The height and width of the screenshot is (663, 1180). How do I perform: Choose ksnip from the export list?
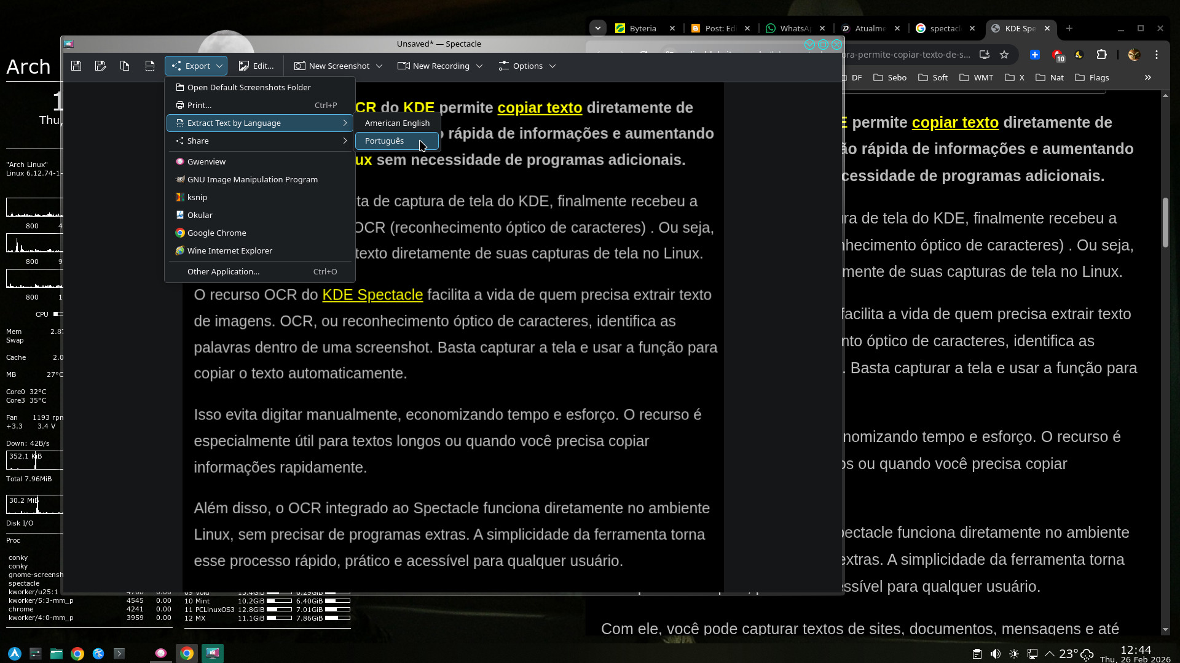[x=197, y=197]
